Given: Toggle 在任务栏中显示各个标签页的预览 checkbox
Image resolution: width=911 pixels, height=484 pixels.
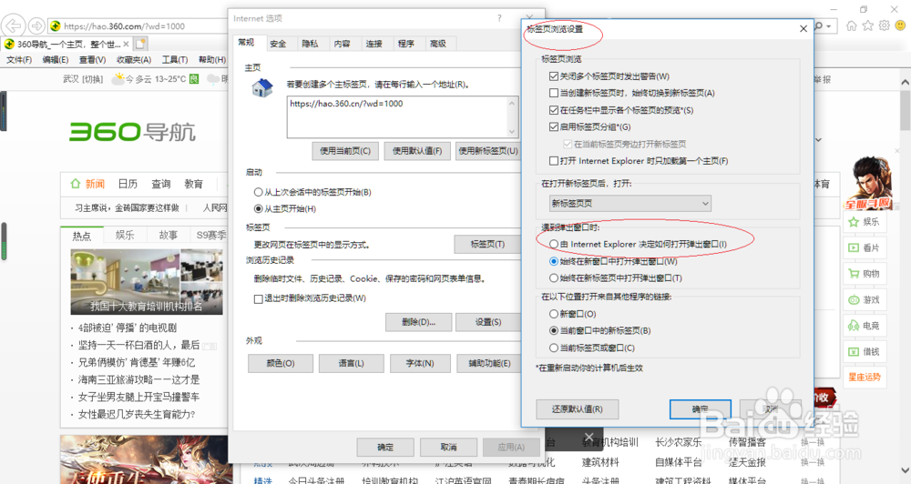Looking at the screenshot, I should tap(554, 110).
